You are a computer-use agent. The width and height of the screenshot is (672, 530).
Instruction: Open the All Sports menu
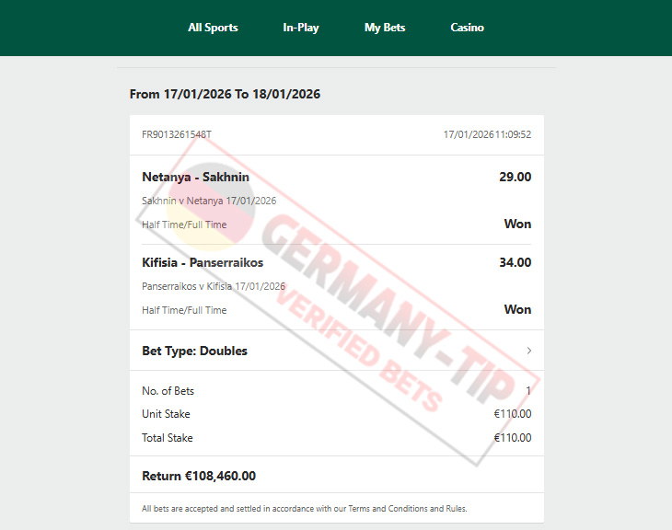[x=213, y=28]
